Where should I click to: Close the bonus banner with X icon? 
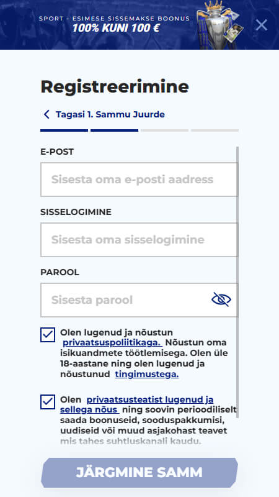(261, 25)
